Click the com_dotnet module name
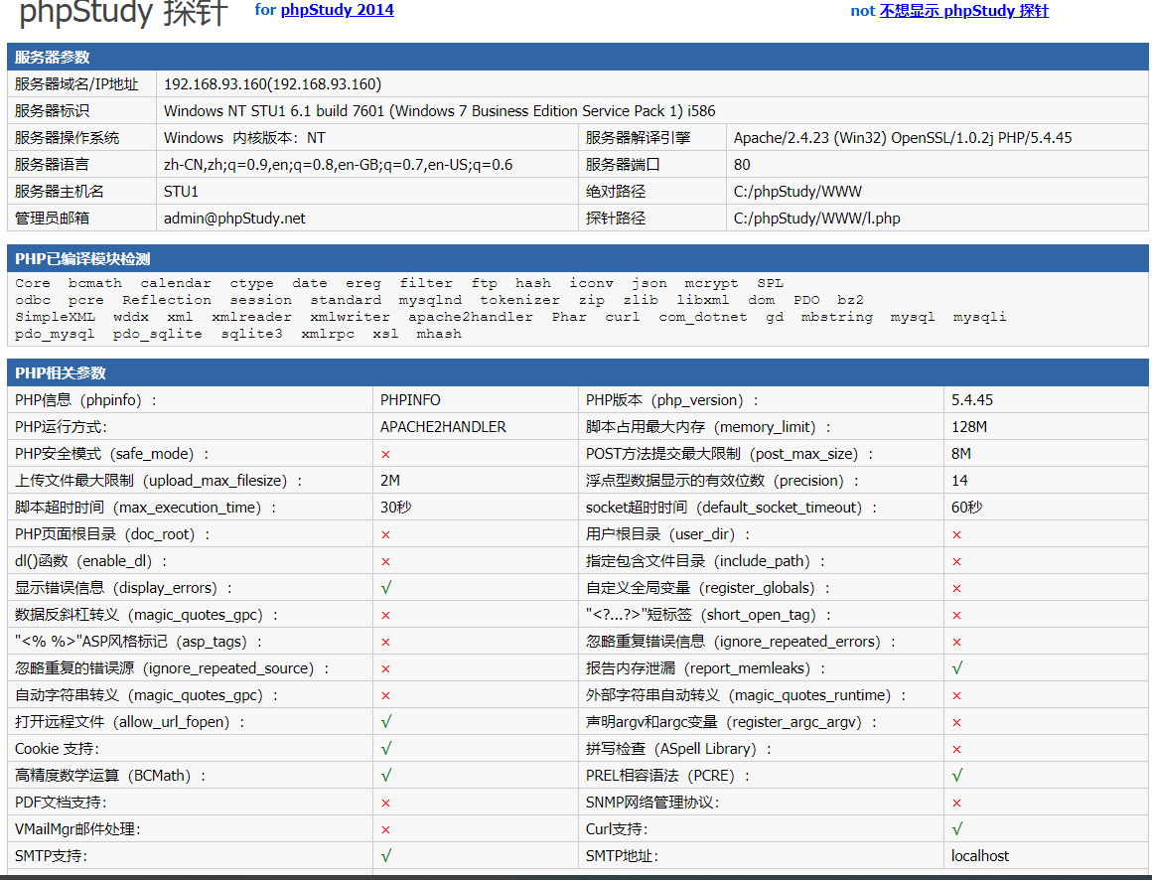 tap(703, 317)
